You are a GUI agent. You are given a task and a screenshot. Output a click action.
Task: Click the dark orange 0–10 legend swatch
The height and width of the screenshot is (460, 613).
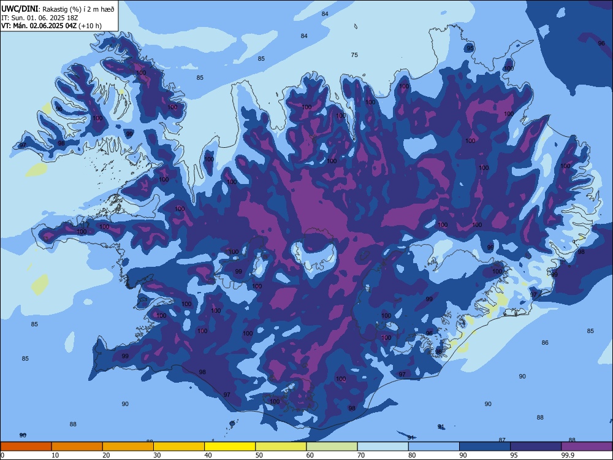click(x=26, y=447)
